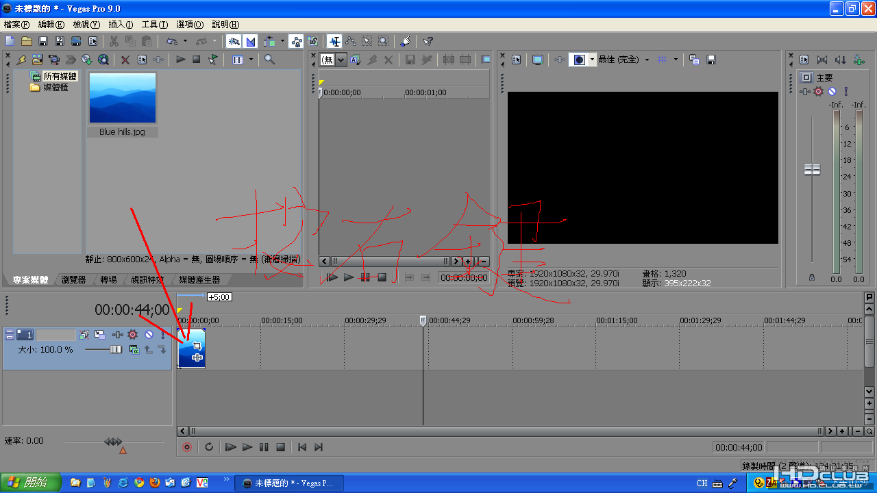Click the Capture Video icon in Project Media

point(53,60)
